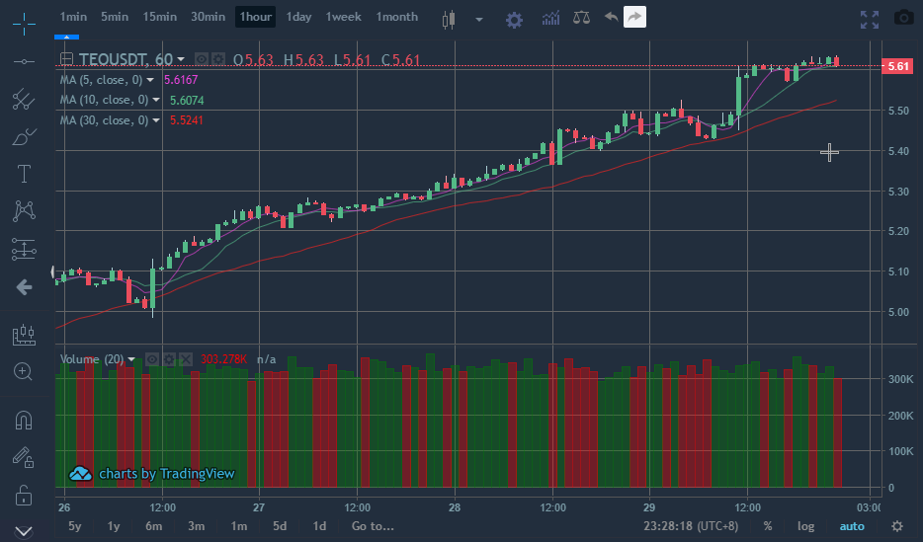Switch to 1min interval
This screenshot has width=923, height=542.
(73, 17)
